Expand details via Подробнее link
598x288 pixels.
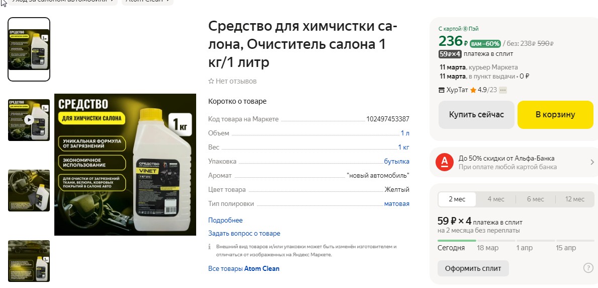tap(225, 221)
